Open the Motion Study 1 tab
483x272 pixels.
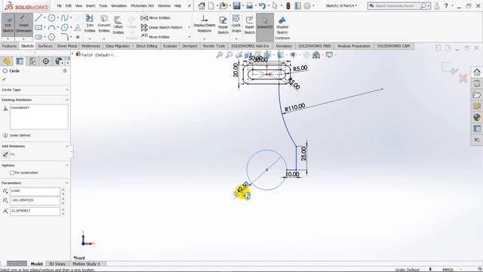[86, 264]
